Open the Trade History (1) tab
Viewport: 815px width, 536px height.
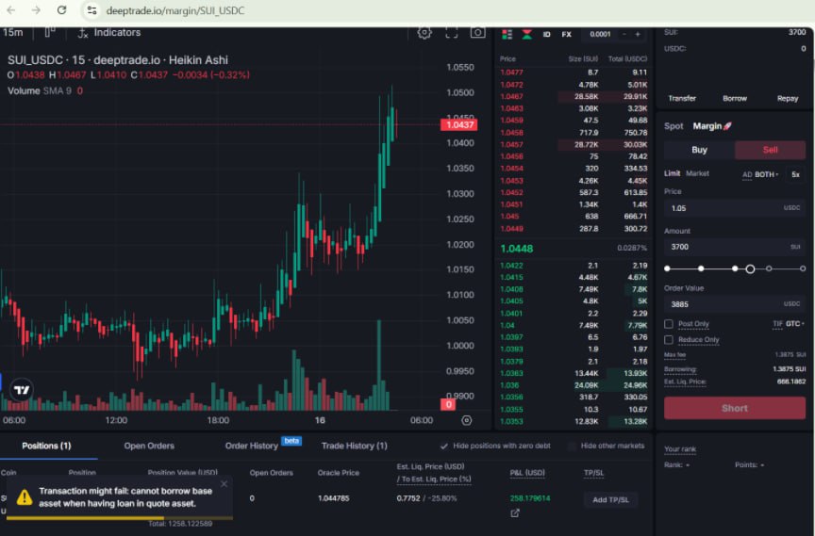[x=355, y=446]
